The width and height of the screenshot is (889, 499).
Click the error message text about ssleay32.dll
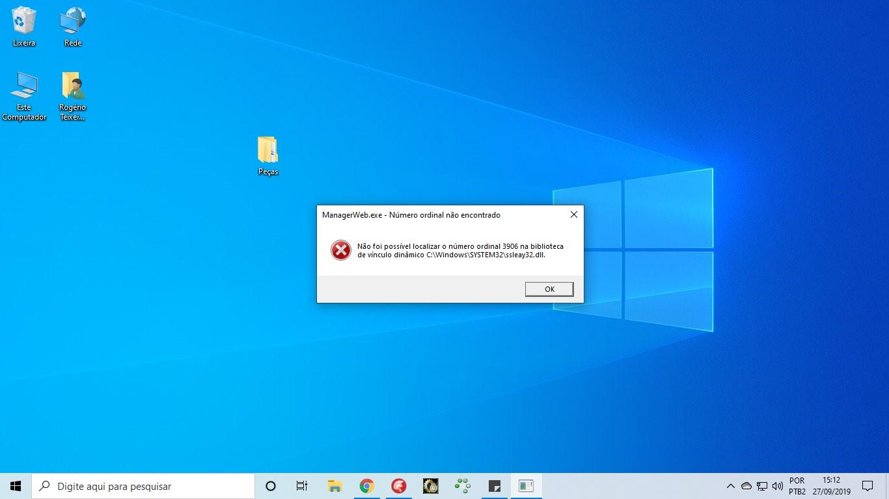tap(460, 251)
